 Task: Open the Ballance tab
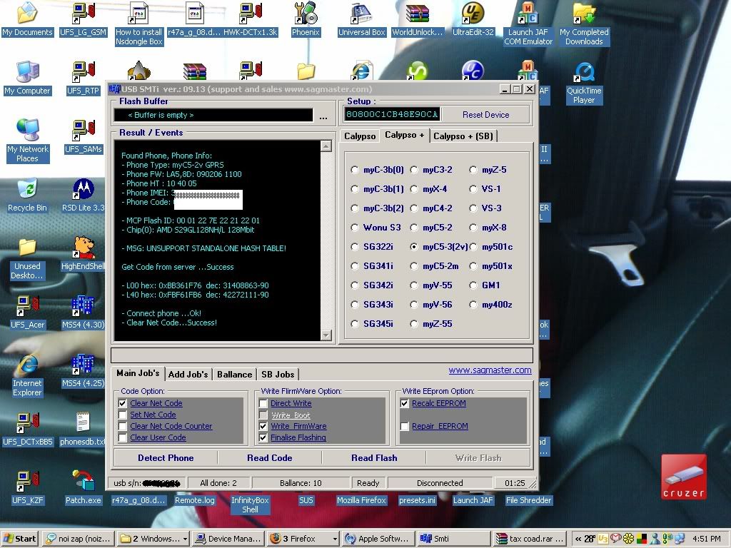click(234, 374)
